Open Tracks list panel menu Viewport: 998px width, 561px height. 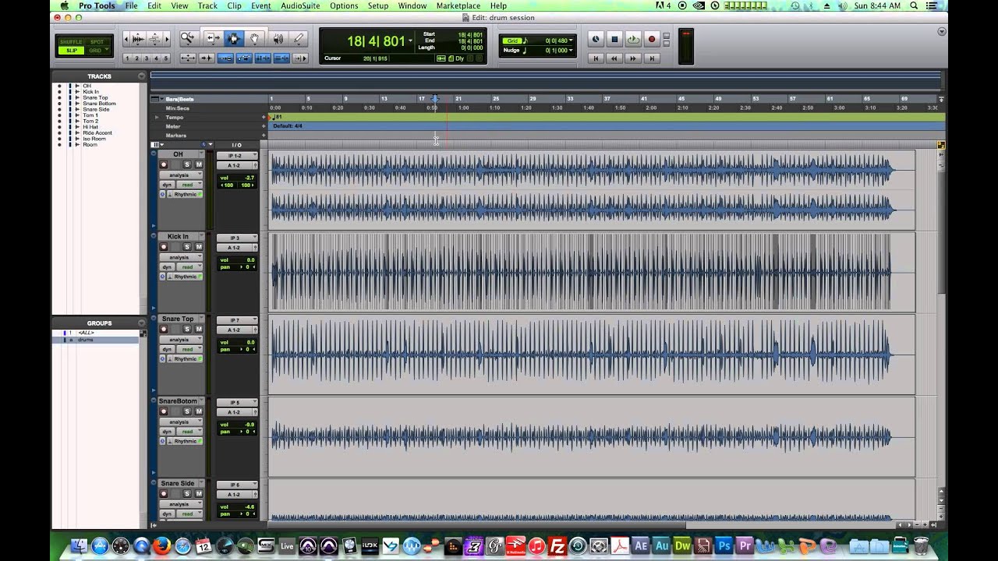142,76
